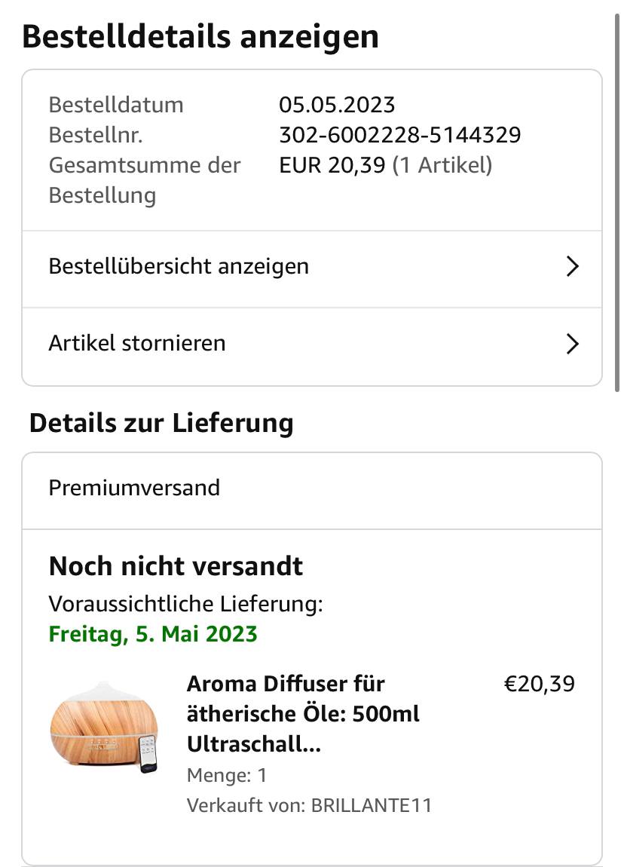Click the order number 302-6002228-5144329
The height and width of the screenshot is (867, 624).
399,135
